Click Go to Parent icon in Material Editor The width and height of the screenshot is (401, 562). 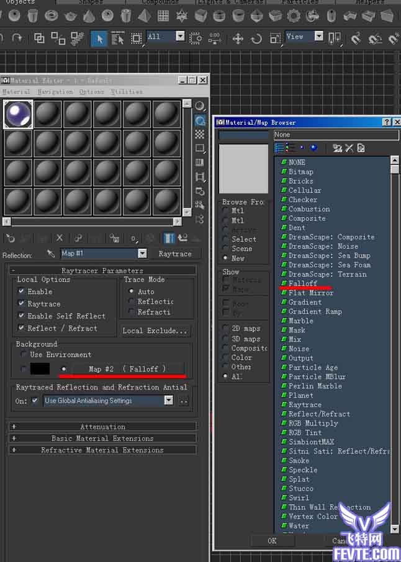pyautogui.click(x=183, y=238)
